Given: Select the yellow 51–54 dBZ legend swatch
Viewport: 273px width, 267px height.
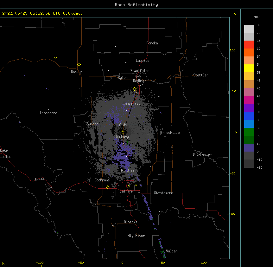Looking at the screenshot, I should 249,68.
